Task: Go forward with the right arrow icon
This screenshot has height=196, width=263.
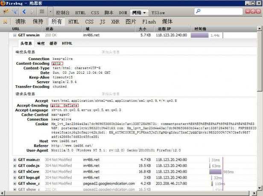Action: click(32, 12)
